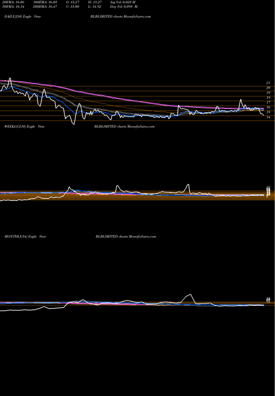Click price level 21 on daily axis

268,83
